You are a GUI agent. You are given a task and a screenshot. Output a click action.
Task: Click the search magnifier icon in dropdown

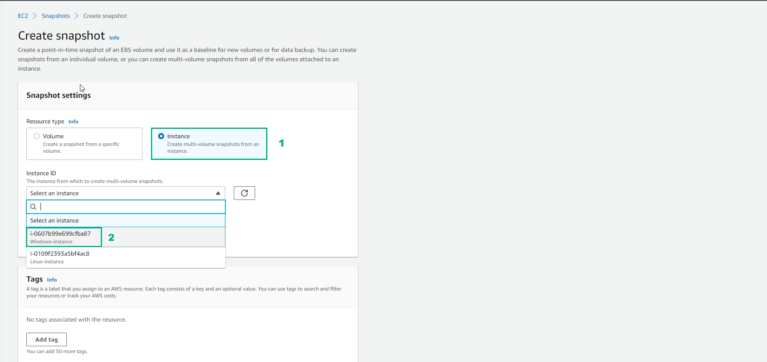[33, 207]
